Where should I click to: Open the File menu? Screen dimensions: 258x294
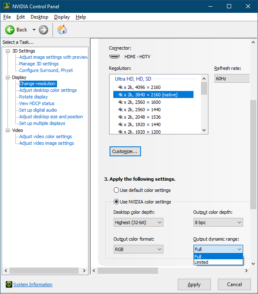click(7, 17)
